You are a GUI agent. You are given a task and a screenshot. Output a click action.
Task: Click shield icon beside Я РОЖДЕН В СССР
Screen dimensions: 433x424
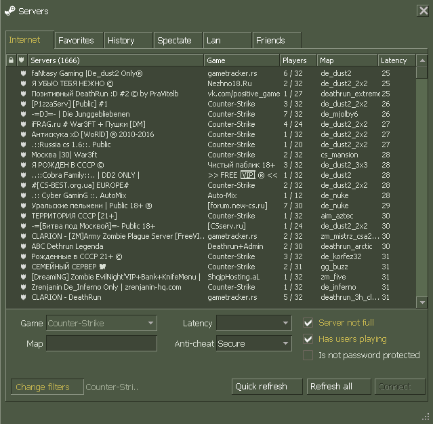[x=24, y=165]
